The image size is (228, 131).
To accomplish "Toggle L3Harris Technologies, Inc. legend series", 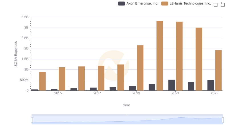I will [186, 3].
